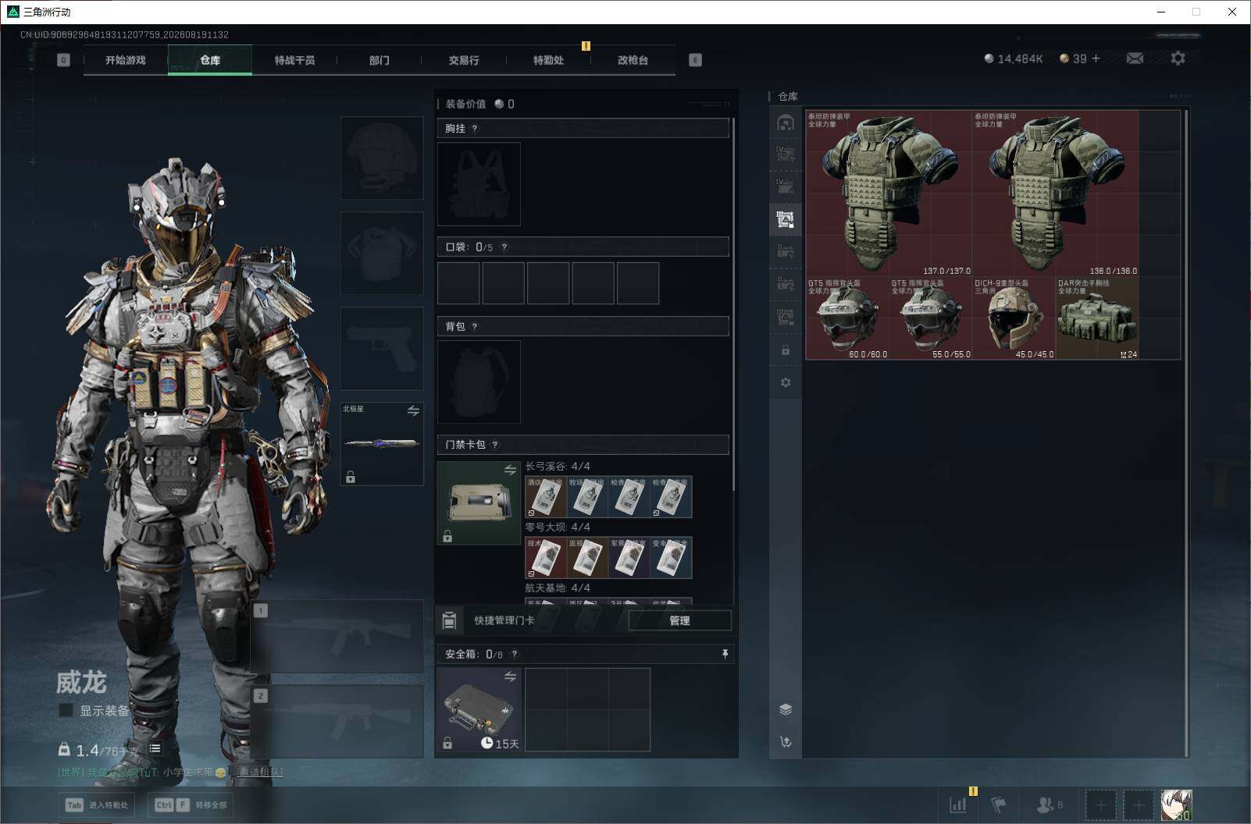1251x824 pixels.
Task: Click the padlock icon in the warehouse sidebar
Action: click(786, 350)
